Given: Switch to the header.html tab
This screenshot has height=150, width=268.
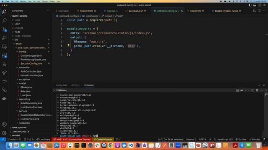Looking at the screenshot, I should [x=86, y=11].
